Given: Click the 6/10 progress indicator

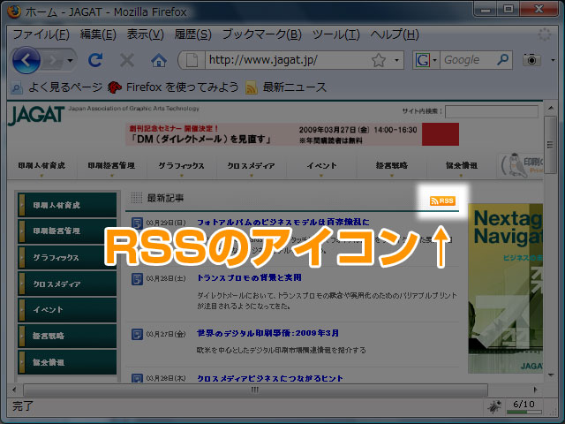Looking at the screenshot, I should [524, 406].
